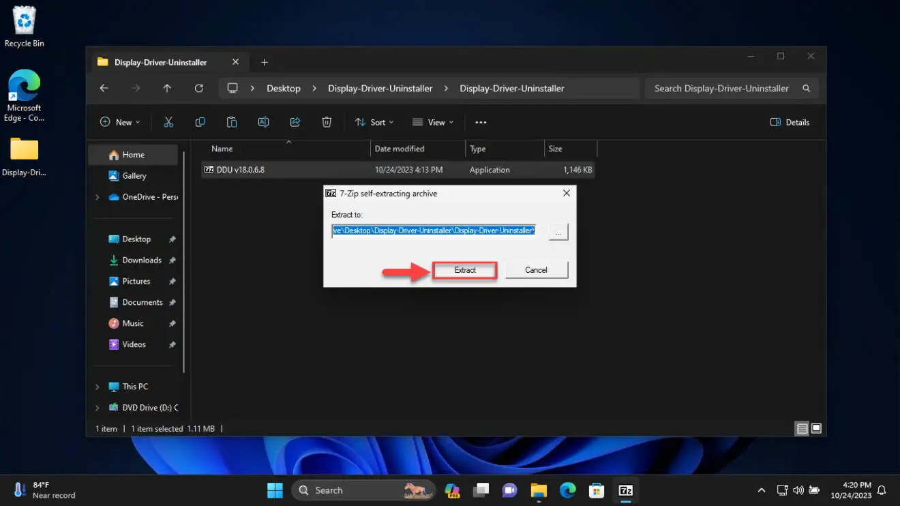Open the View dropdown menu
This screenshot has width=900, height=506.
(x=432, y=122)
